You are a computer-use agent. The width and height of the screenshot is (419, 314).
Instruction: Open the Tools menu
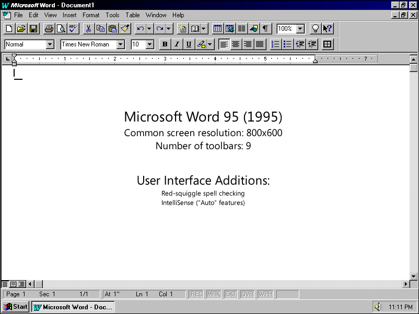(112, 15)
